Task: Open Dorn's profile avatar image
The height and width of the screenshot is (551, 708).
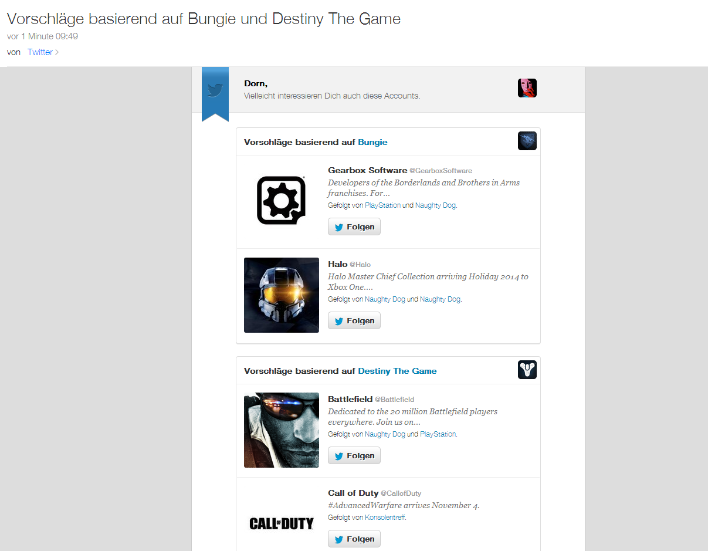Action: pos(527,88)
